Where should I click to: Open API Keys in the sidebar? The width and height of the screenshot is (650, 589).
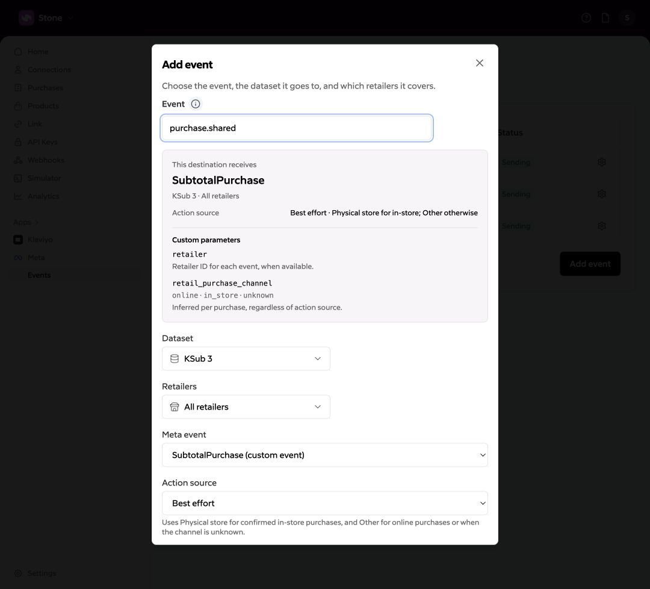click(x=42, y=142)
